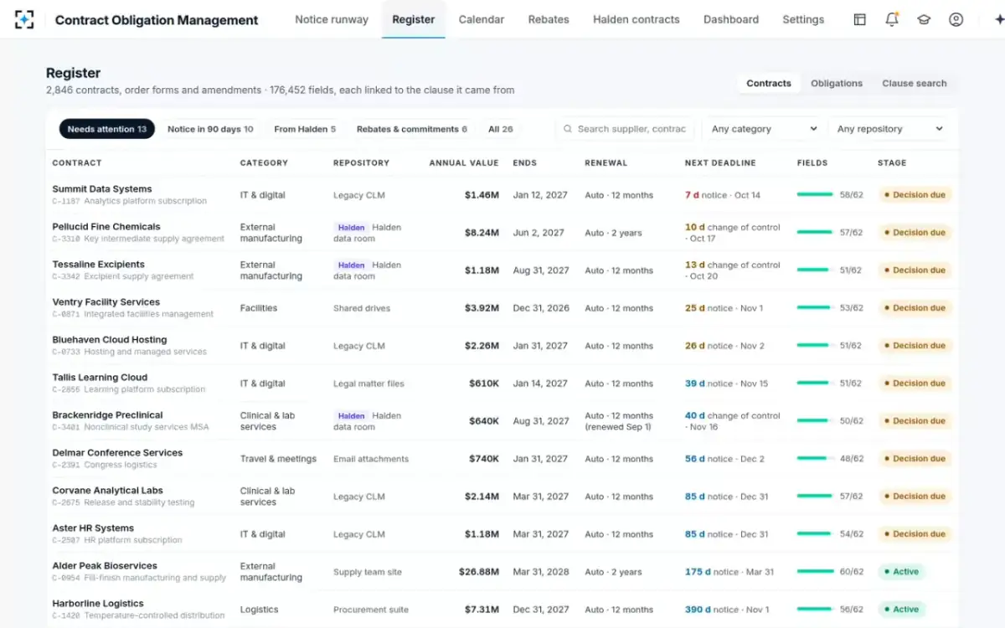Viewport: 1005px width, 628px height.
Task: Click the app logo icon beside the title
Action: point(25,19)
